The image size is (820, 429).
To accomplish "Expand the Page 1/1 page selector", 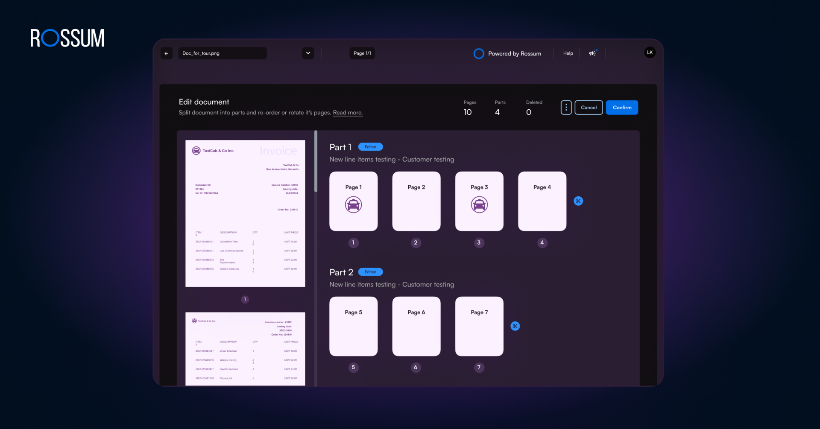I will click(362, 53).
